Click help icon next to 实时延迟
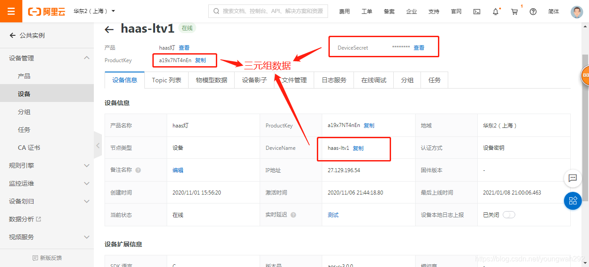Screen dimensions: 589x267 coord(293,215)
